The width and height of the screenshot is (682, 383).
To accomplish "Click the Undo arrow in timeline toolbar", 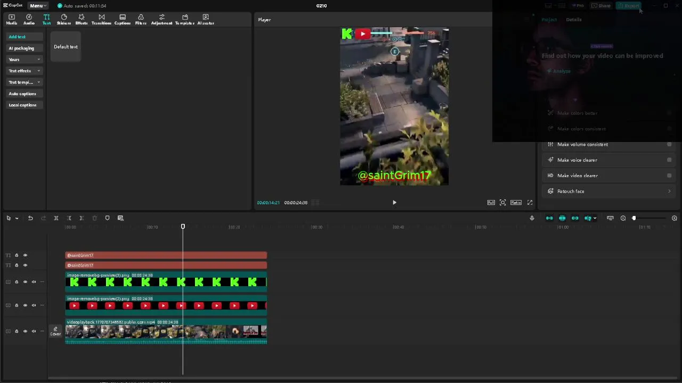I will point(30,218).
